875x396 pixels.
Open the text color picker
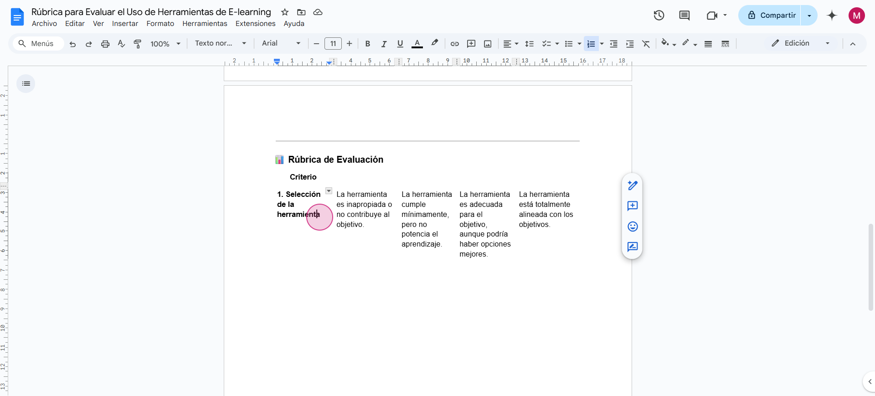[x=417, y=44]
